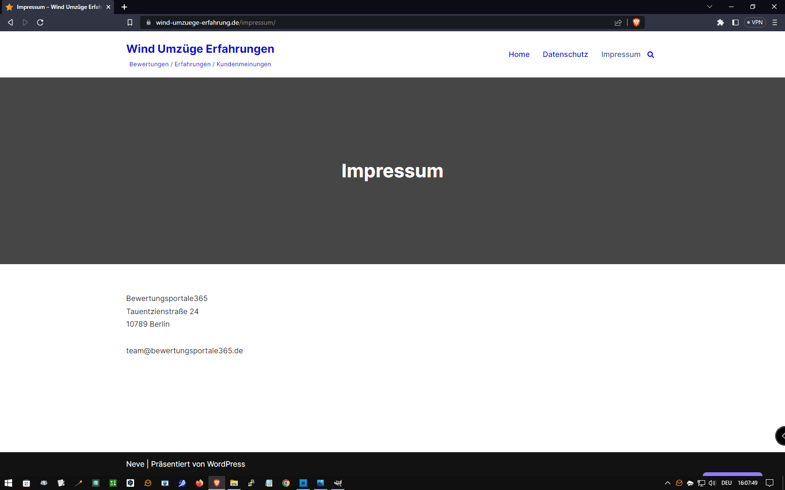Viewport: 785px width, 490px height.
Task: Open the Firefox taskbar icon
Action: coord(200,483)
